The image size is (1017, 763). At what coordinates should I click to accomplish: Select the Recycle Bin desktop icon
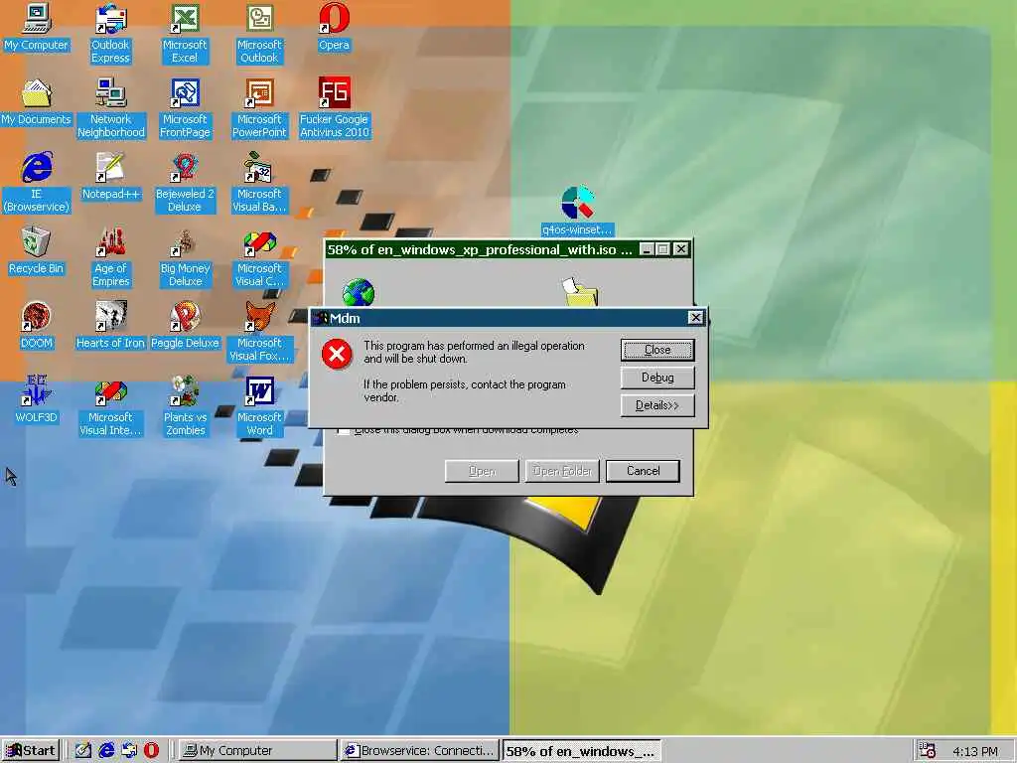point(37,250)
